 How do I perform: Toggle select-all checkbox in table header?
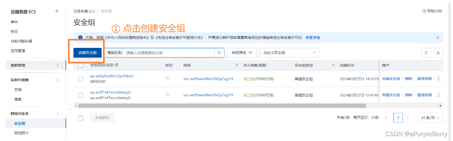81,65
